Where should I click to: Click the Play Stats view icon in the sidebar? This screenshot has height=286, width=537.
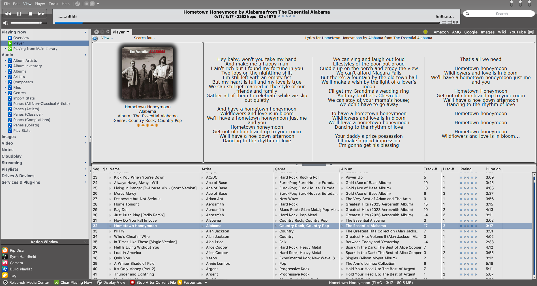(10, 131)
